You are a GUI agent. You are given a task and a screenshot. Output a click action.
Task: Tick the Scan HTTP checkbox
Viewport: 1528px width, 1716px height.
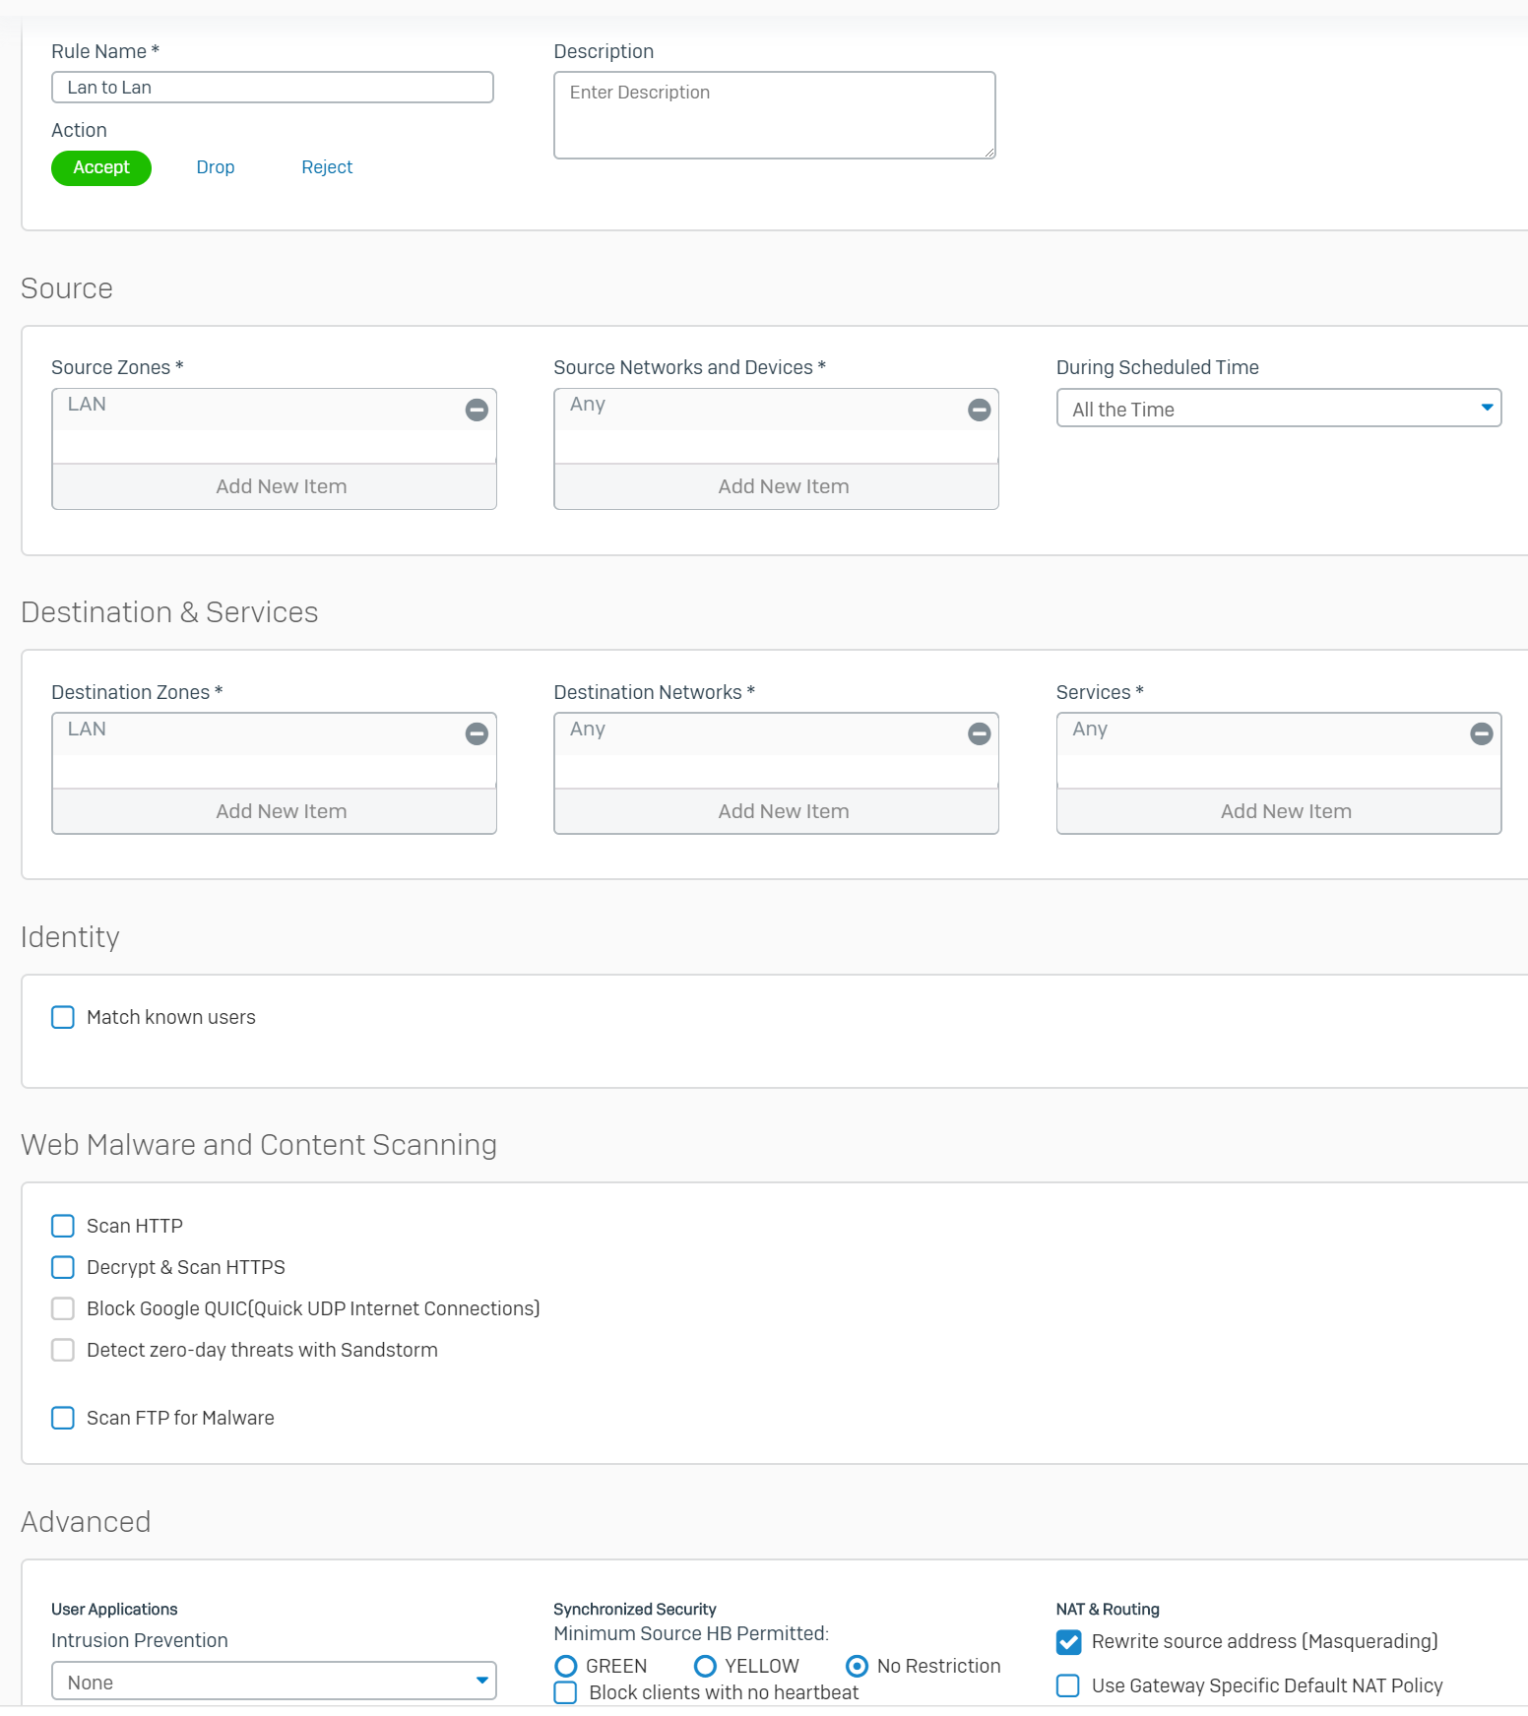tap(63, 1226)
